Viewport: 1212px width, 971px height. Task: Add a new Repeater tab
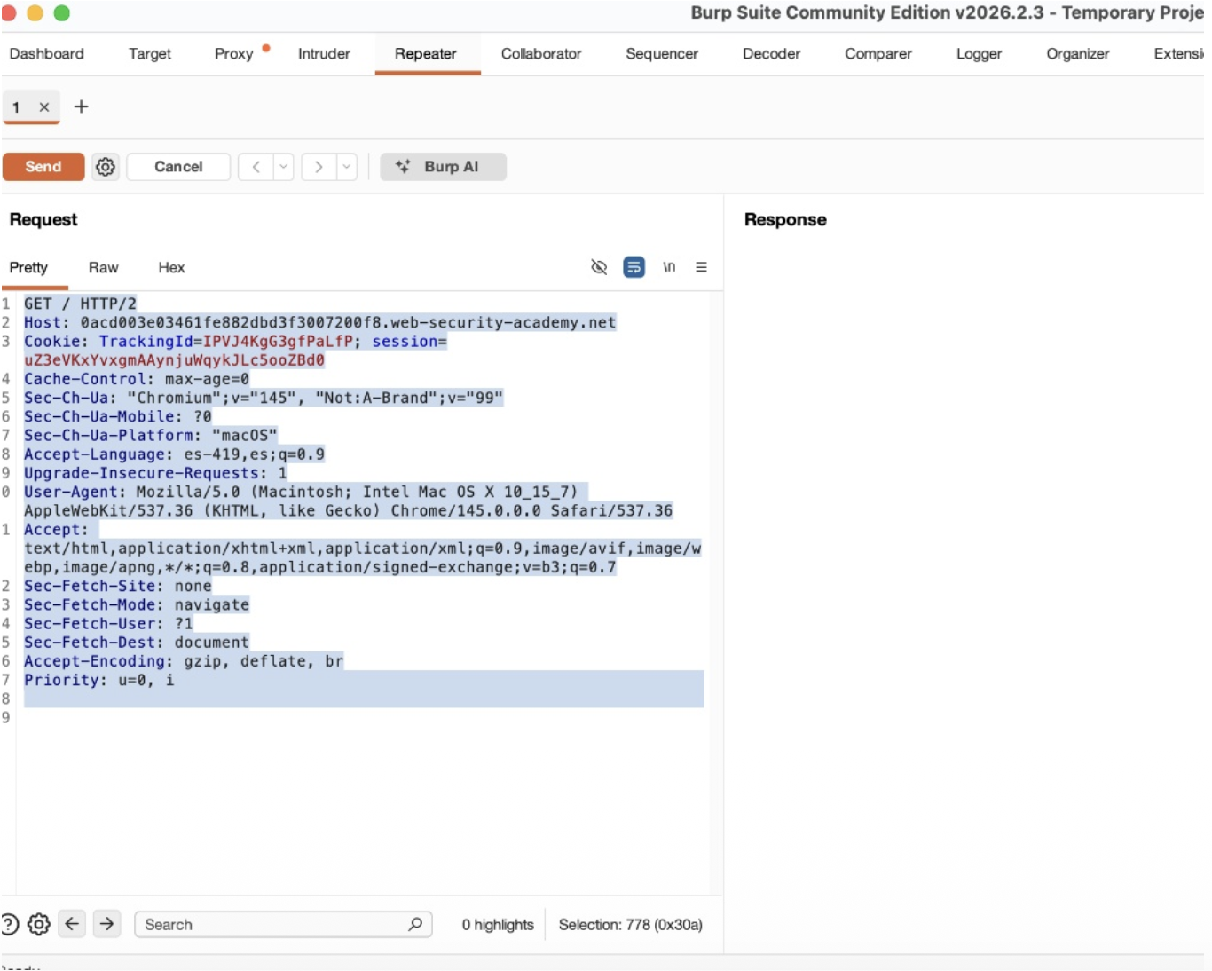[x=81, y=107]
